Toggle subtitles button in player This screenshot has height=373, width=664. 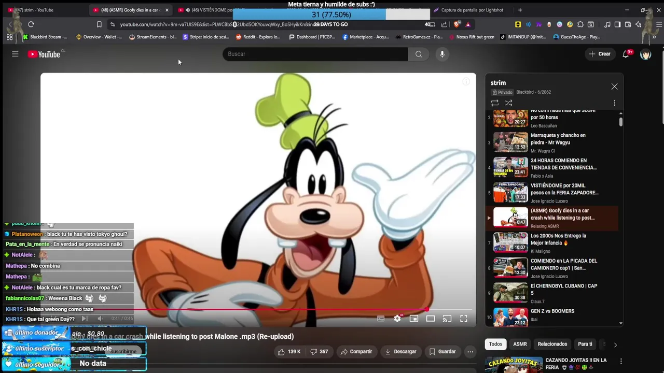click(381, 319)
